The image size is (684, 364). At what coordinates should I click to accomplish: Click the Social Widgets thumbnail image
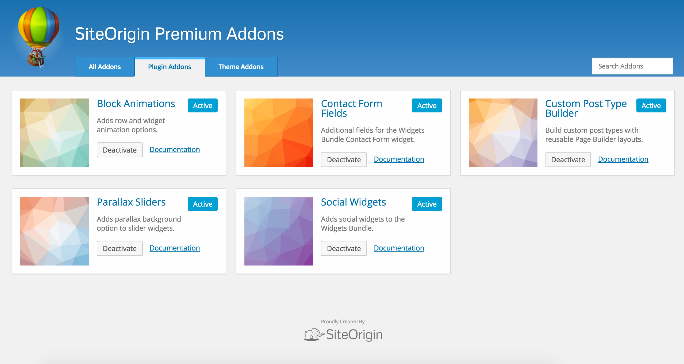point(279,231)
